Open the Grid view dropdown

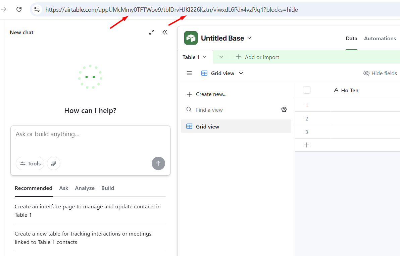coord(241,73)
